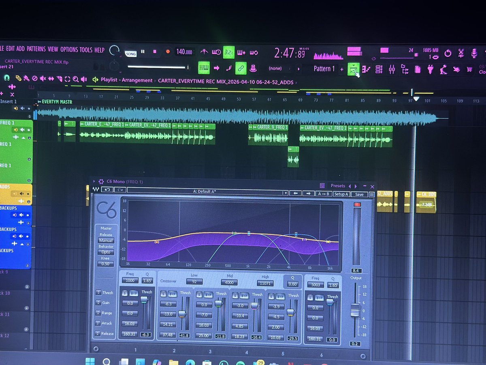Image resolution: width=486 pixels, height=365 pixels.
Task: Click the shopping cart content library icon
Action: pyautogui.click(x=469, y=69)
